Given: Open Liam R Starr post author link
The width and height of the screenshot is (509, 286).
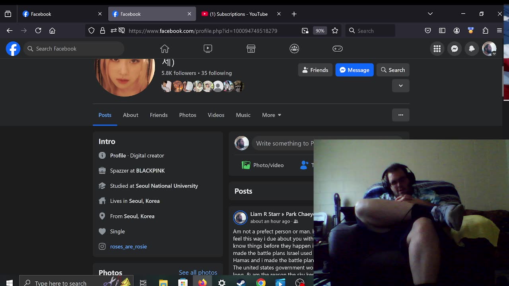Looking at the screenshot, I should point(265,214).
